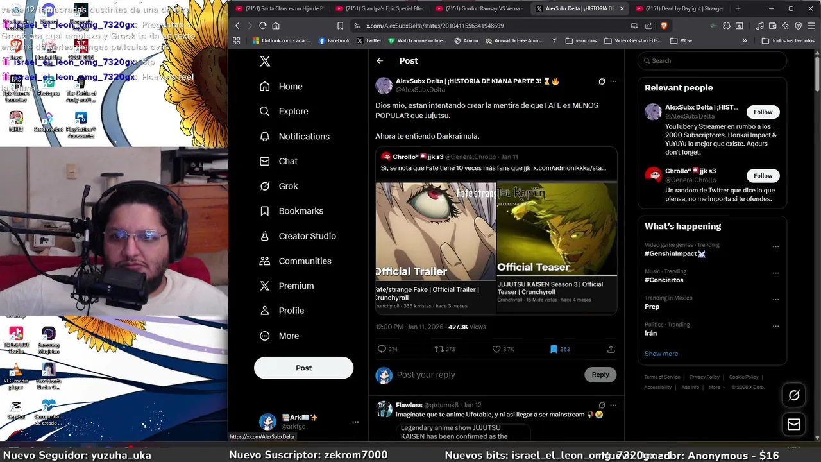Open browser extensions puzzle icon
Image resolution: width=821 pixels, height=462 pixels.
click(726, 26)
